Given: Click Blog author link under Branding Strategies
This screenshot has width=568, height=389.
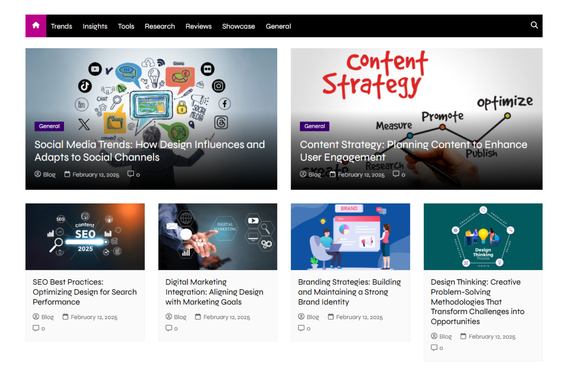Looking at the screenshot, I should (313, 317).
